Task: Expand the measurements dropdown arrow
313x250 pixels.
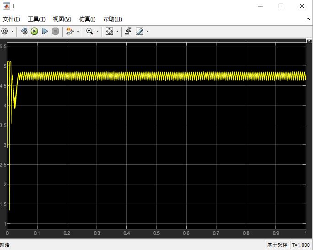Action: click(x=147, y=32)
